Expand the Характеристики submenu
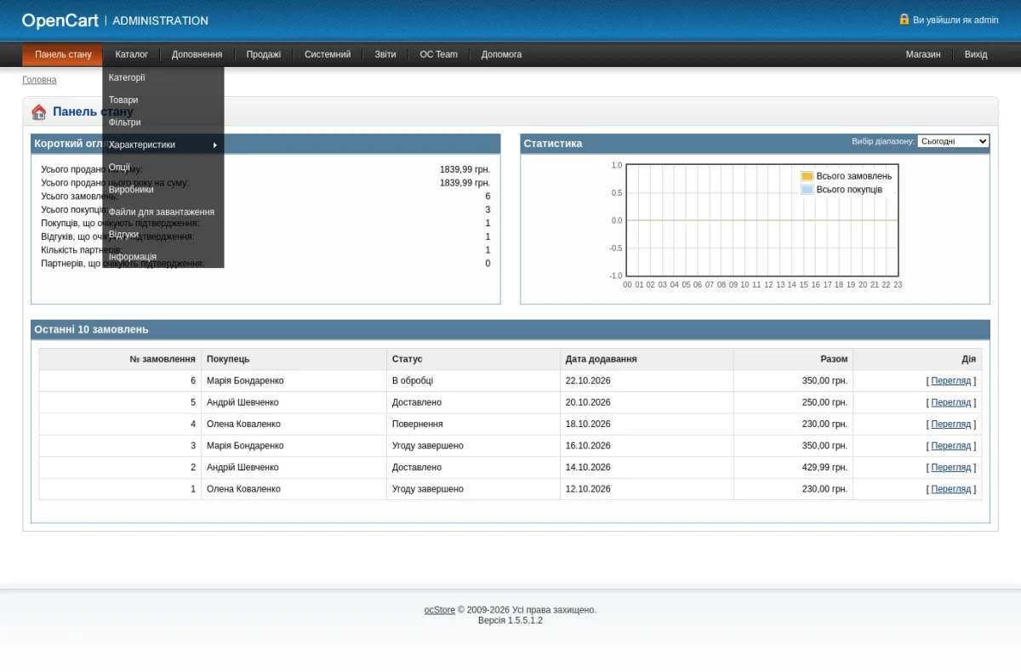Screen dimensions: 1021x672 pos(163,145)
